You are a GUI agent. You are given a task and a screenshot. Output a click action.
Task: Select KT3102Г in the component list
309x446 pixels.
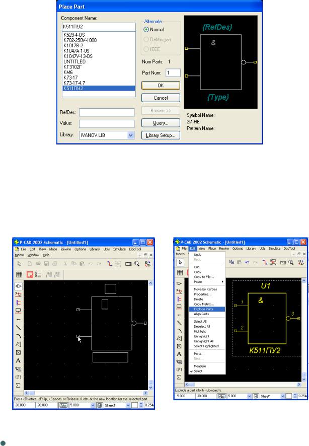tap(99, 67)
